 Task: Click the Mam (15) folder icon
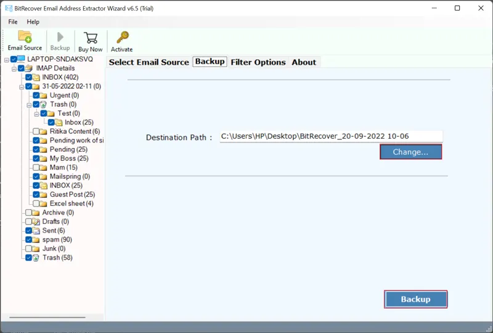(43, 168)
